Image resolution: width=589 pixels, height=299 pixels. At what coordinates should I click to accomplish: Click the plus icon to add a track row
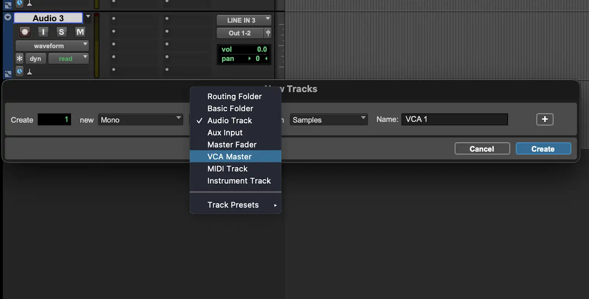click(544, 119)
